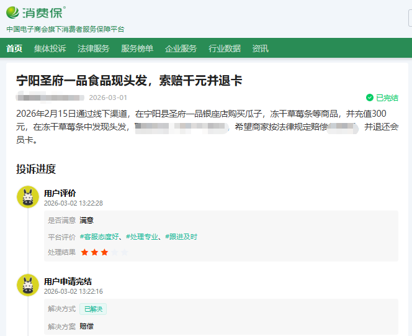Click the #处理专业 tag link
The width and height of the screenshot is (412, 336).
click(x=143, y=237)
